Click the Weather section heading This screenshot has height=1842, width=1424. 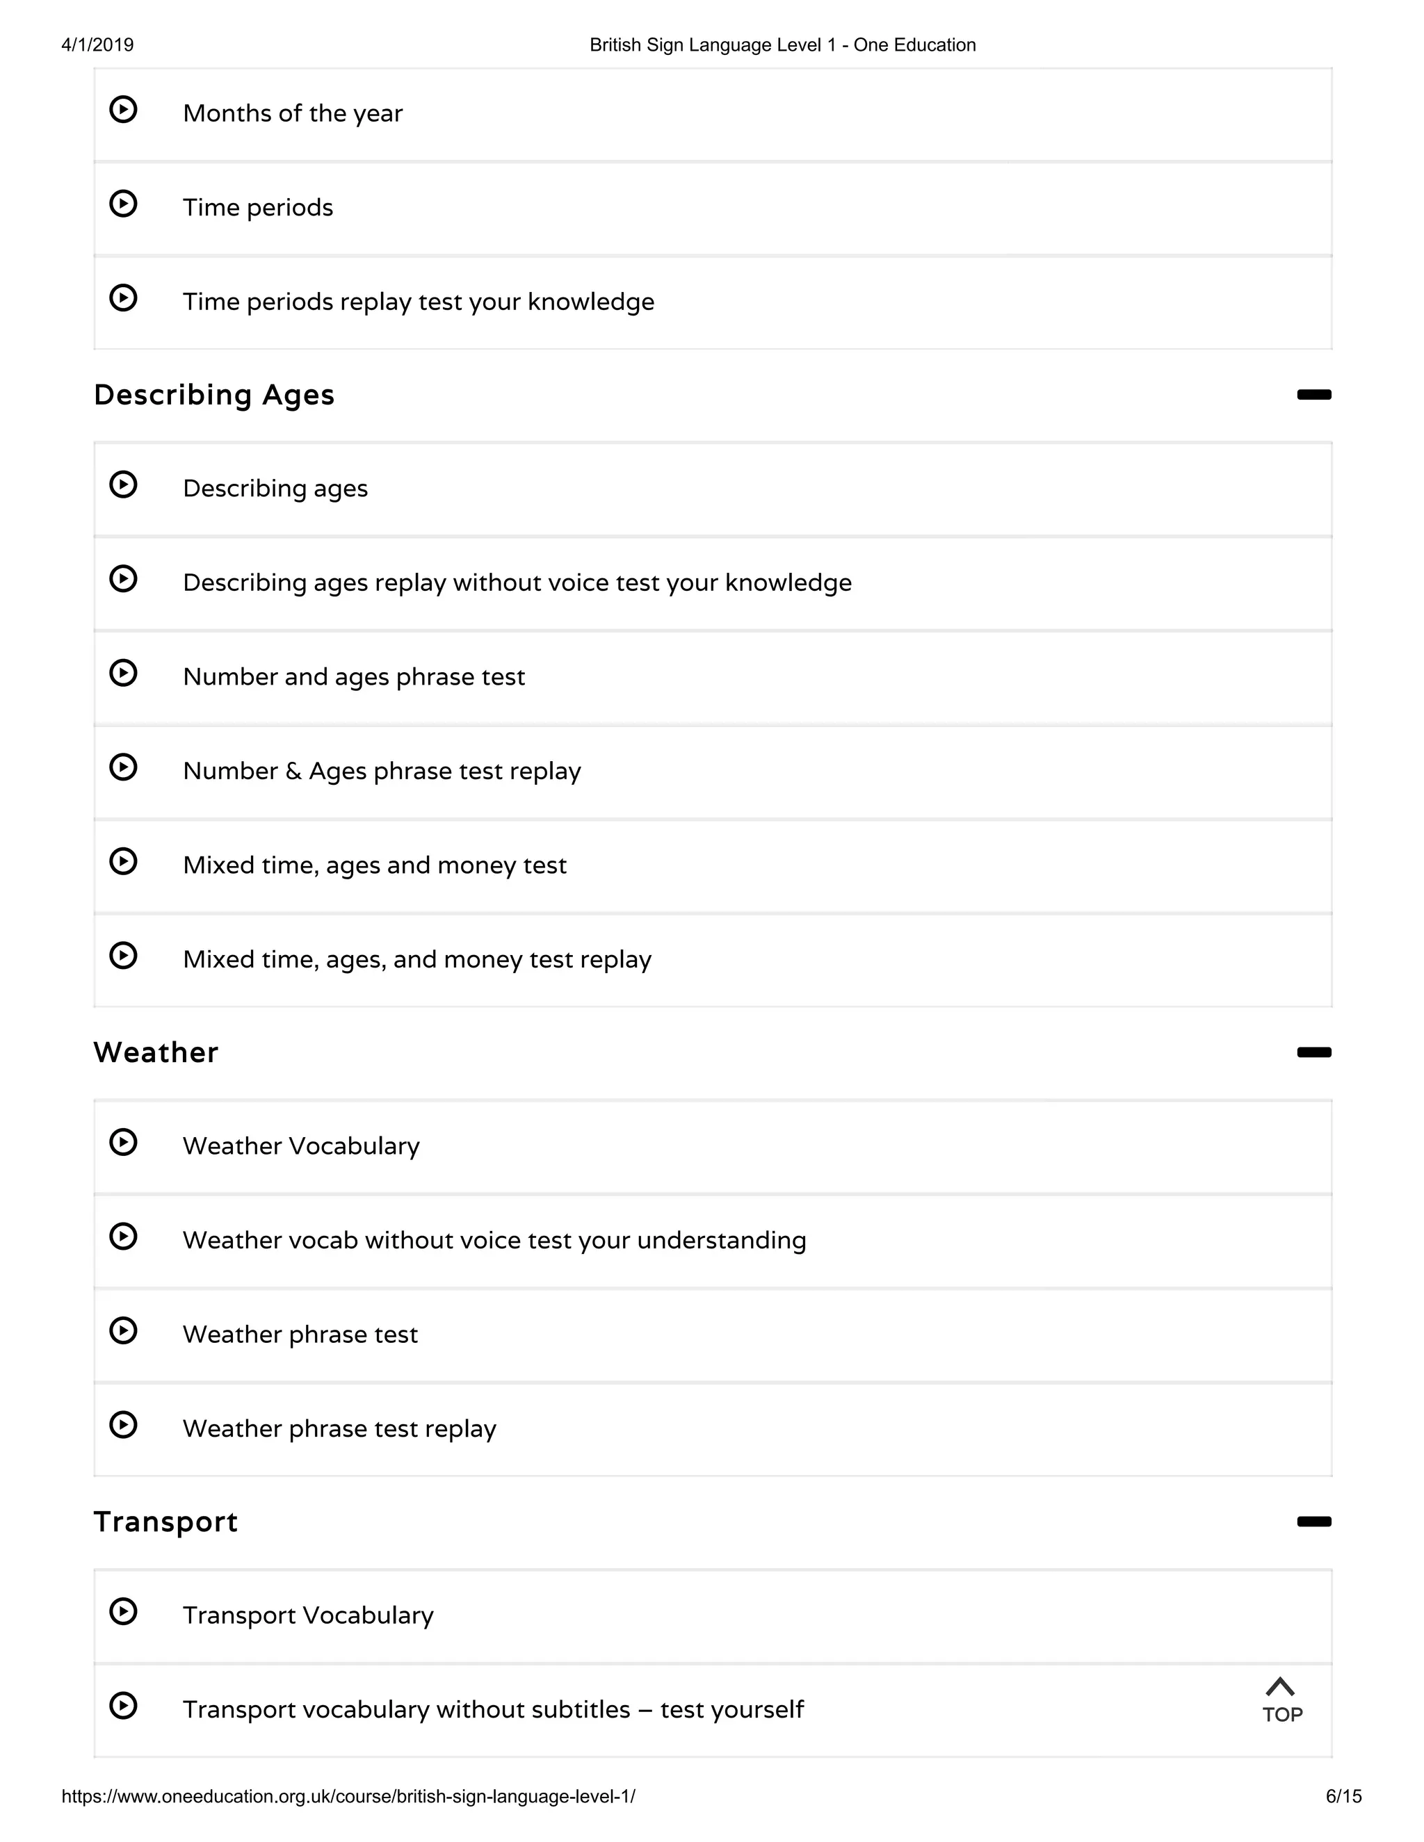pos(156,1052)
